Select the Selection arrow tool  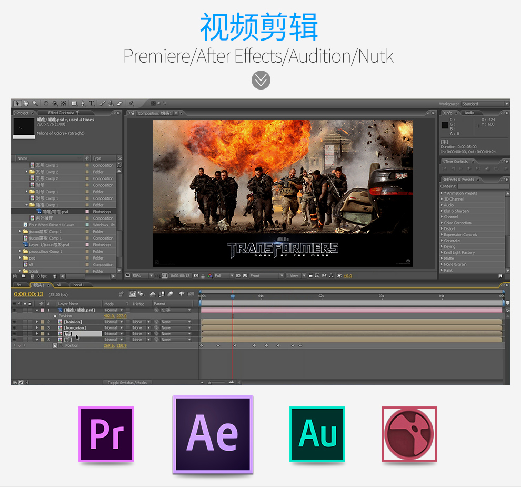tap(17, 103)
